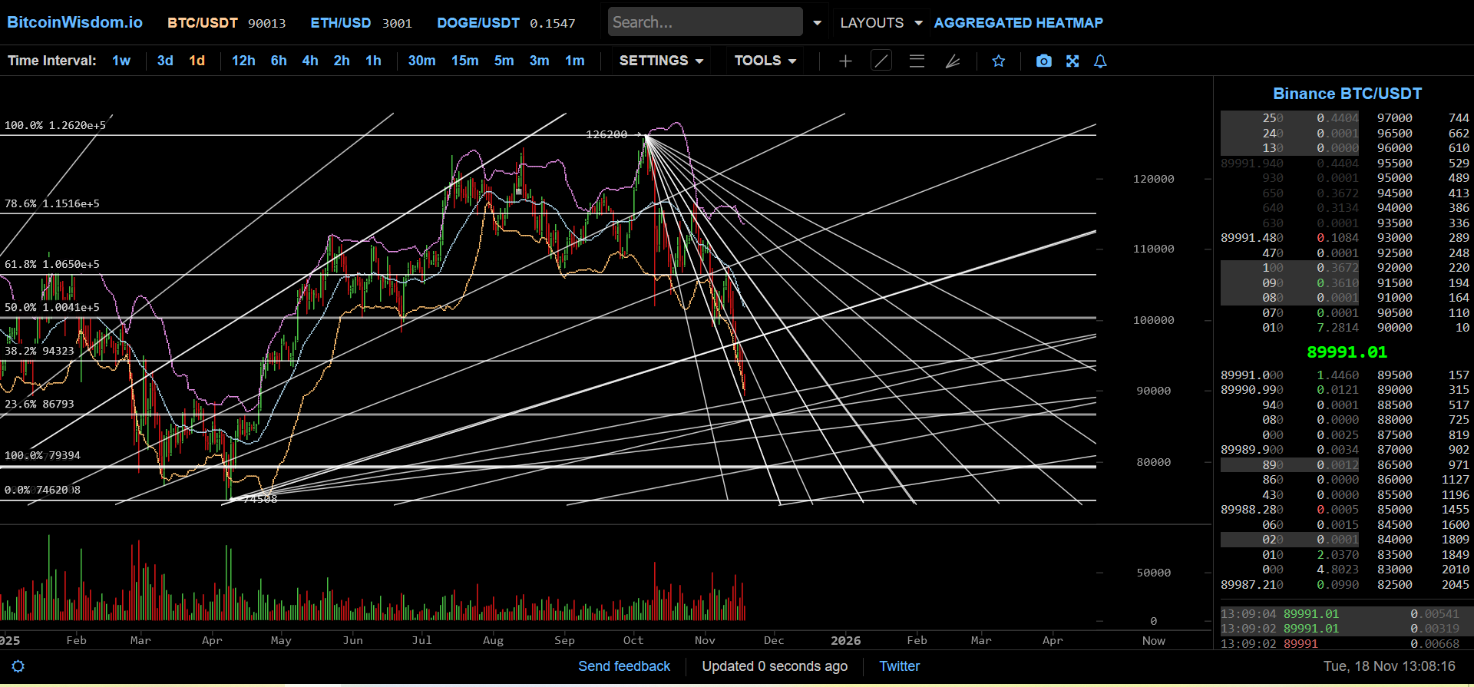Click the 38.2% 94323 Fibonacci label
Screen dimensions: 1474x687
click(x=39, y=351)
